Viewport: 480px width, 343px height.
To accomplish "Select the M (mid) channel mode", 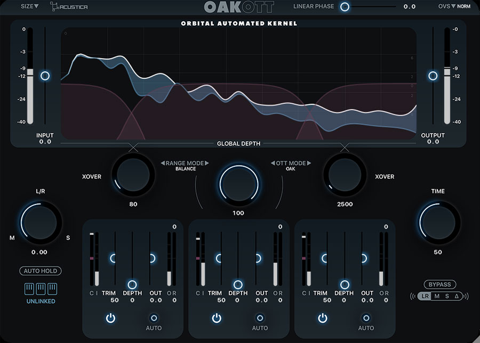I will click(x=436, y=296).
